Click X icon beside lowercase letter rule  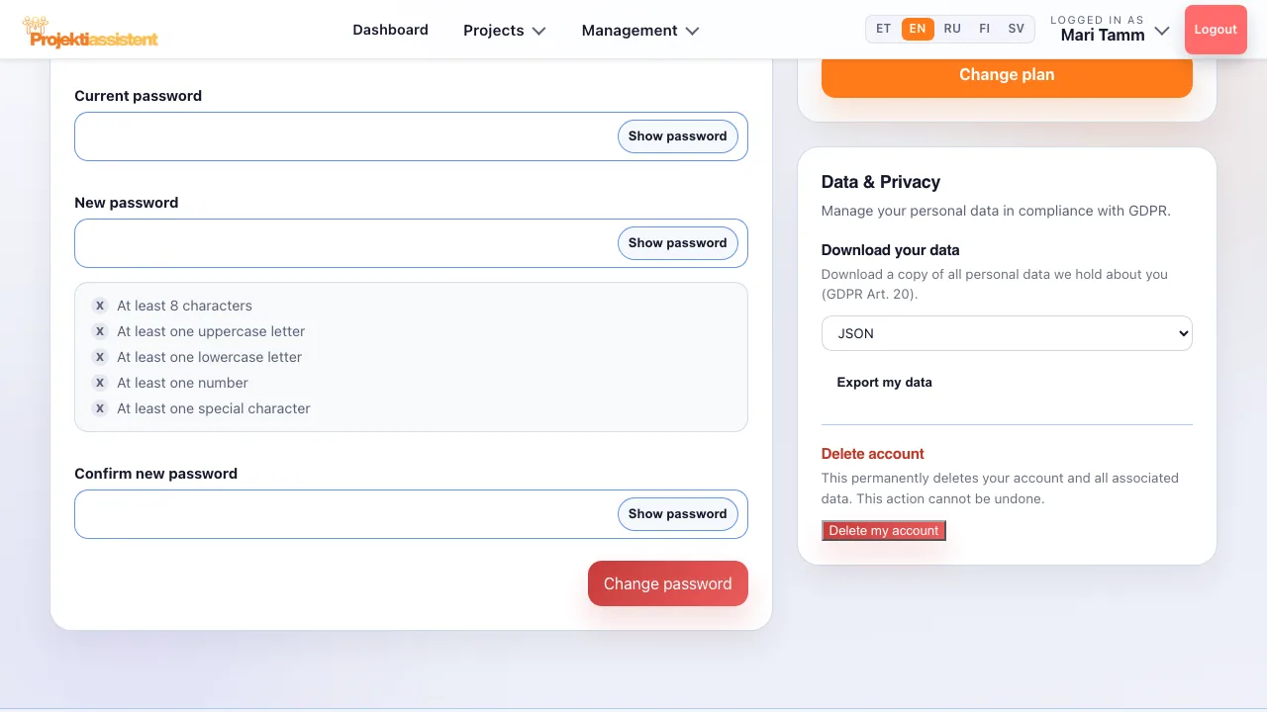click(x=99, y=357)
